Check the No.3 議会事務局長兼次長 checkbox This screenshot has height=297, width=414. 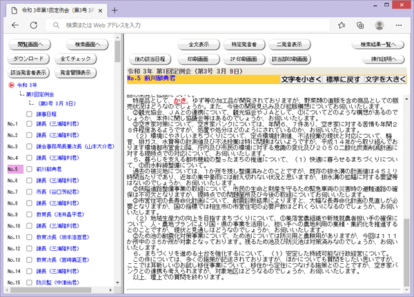29,146
